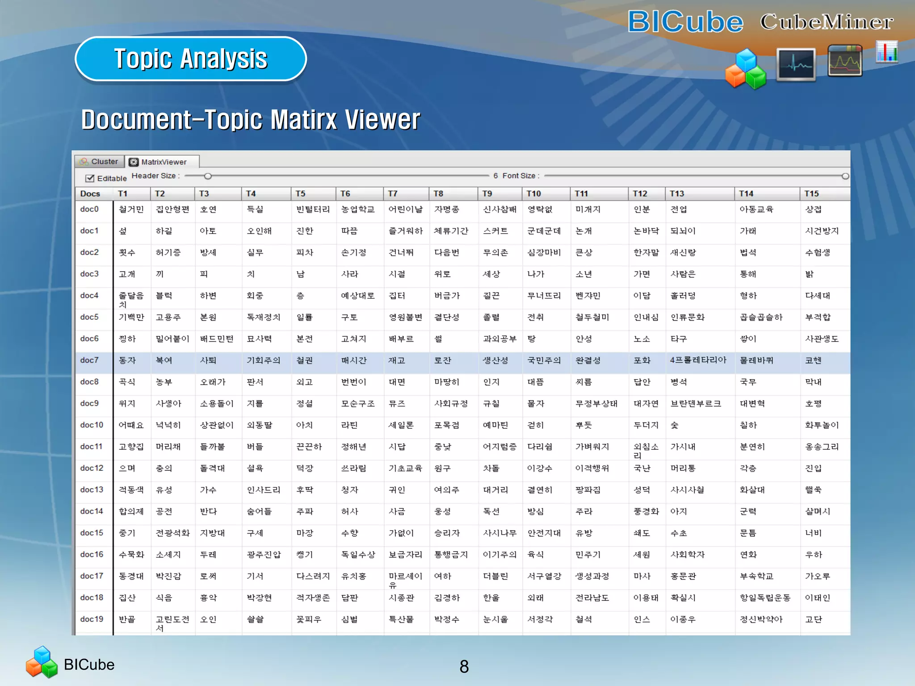Select the doc19 row label
This screenshot has height=686, width=915.
coord(92,619)
